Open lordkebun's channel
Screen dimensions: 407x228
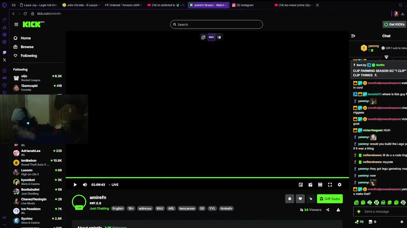pos(38,162)
